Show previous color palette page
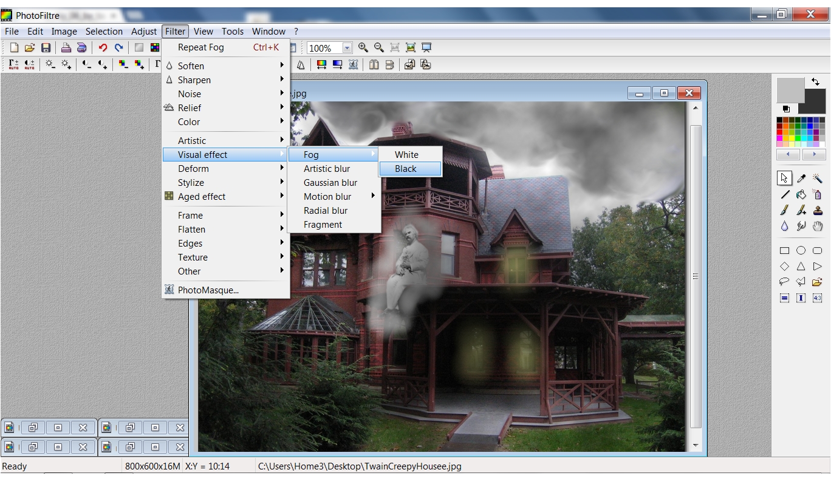The height and width of the screenshot is (481, 831). [788, 154]
